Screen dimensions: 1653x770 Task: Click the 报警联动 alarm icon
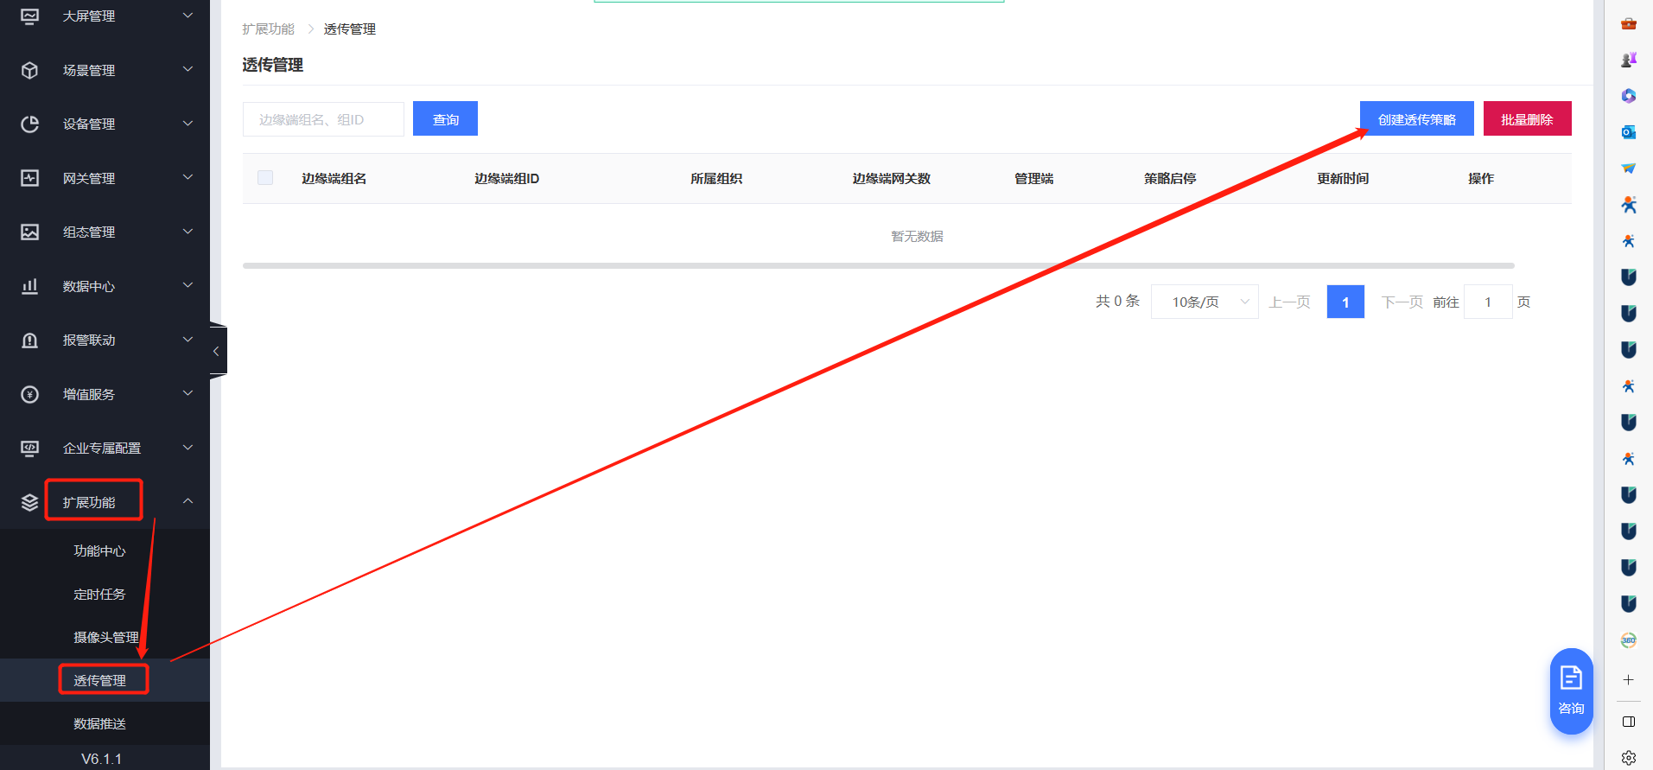point(30,340)
